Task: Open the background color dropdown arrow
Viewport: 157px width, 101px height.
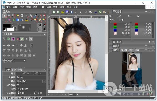Action: (x=15, y=29)
